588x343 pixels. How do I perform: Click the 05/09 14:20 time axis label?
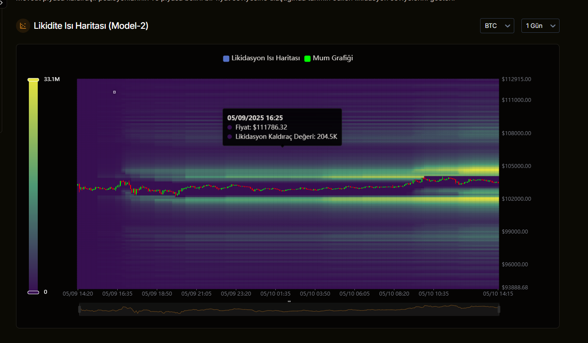[x=78, y=293]
